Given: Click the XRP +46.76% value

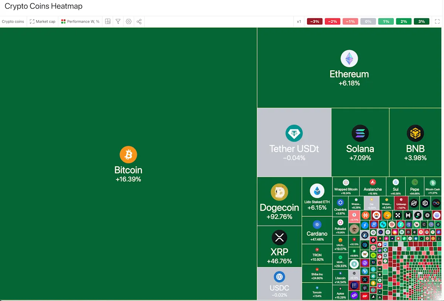Looking at the screenshot, I should click(x=279, y=261).
